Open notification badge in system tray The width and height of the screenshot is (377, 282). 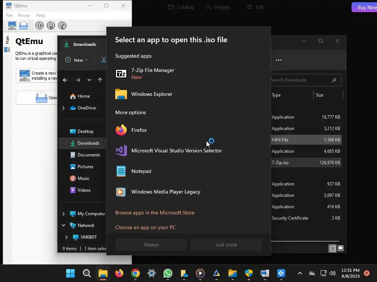point(366,273)
